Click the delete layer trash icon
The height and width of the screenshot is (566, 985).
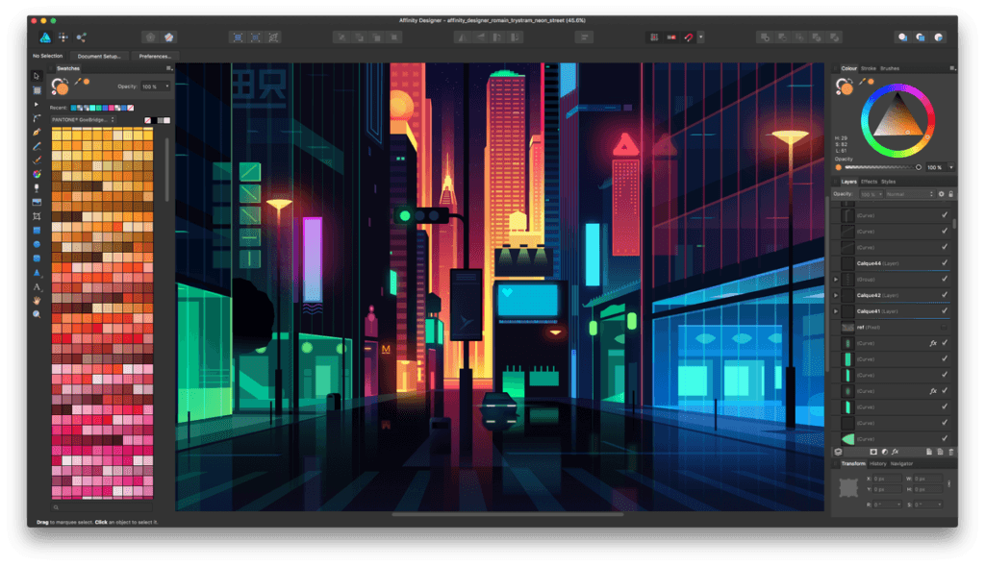coord(951,452)
